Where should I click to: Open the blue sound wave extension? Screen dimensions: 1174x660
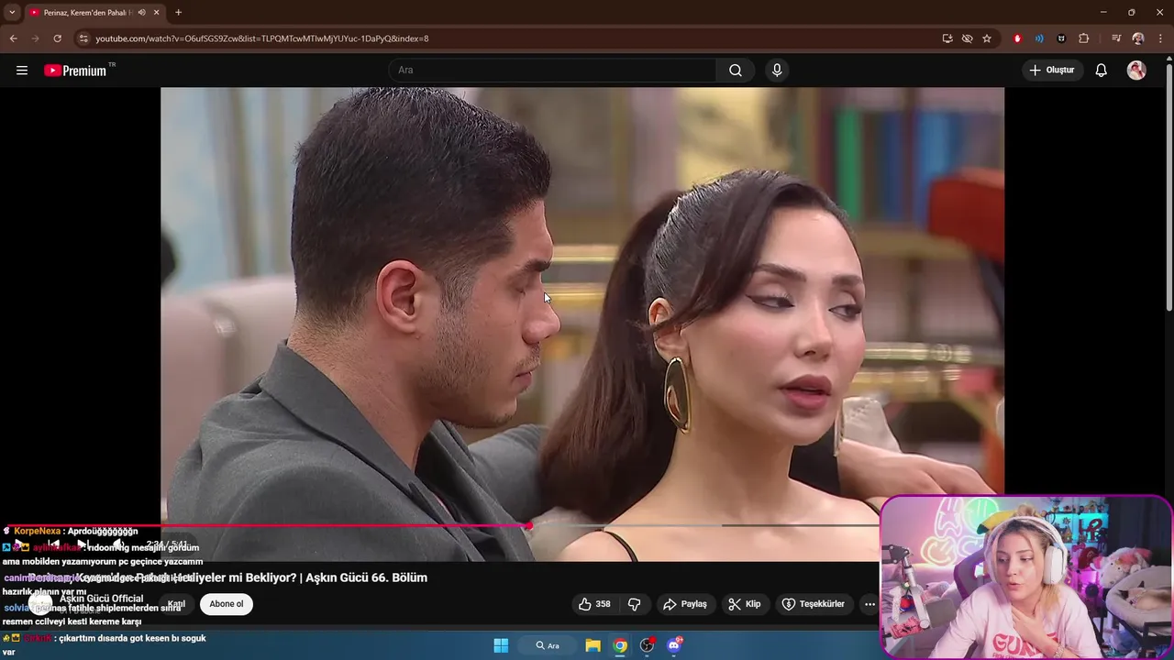[x=1039, y=38]
